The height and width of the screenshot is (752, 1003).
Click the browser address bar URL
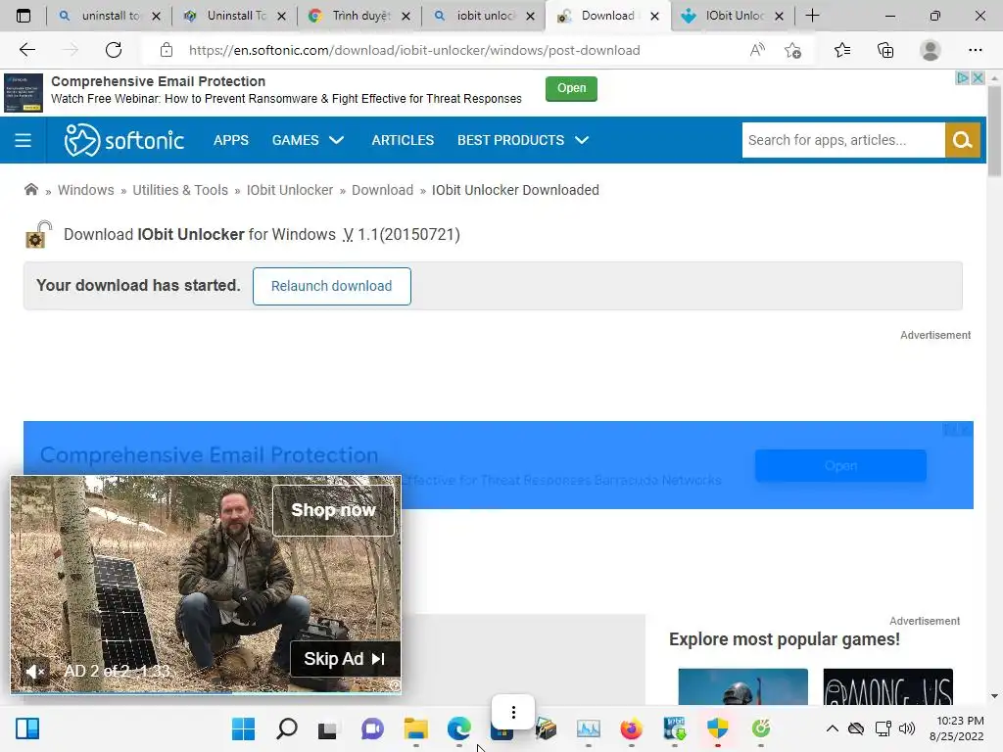pos(414,50)
